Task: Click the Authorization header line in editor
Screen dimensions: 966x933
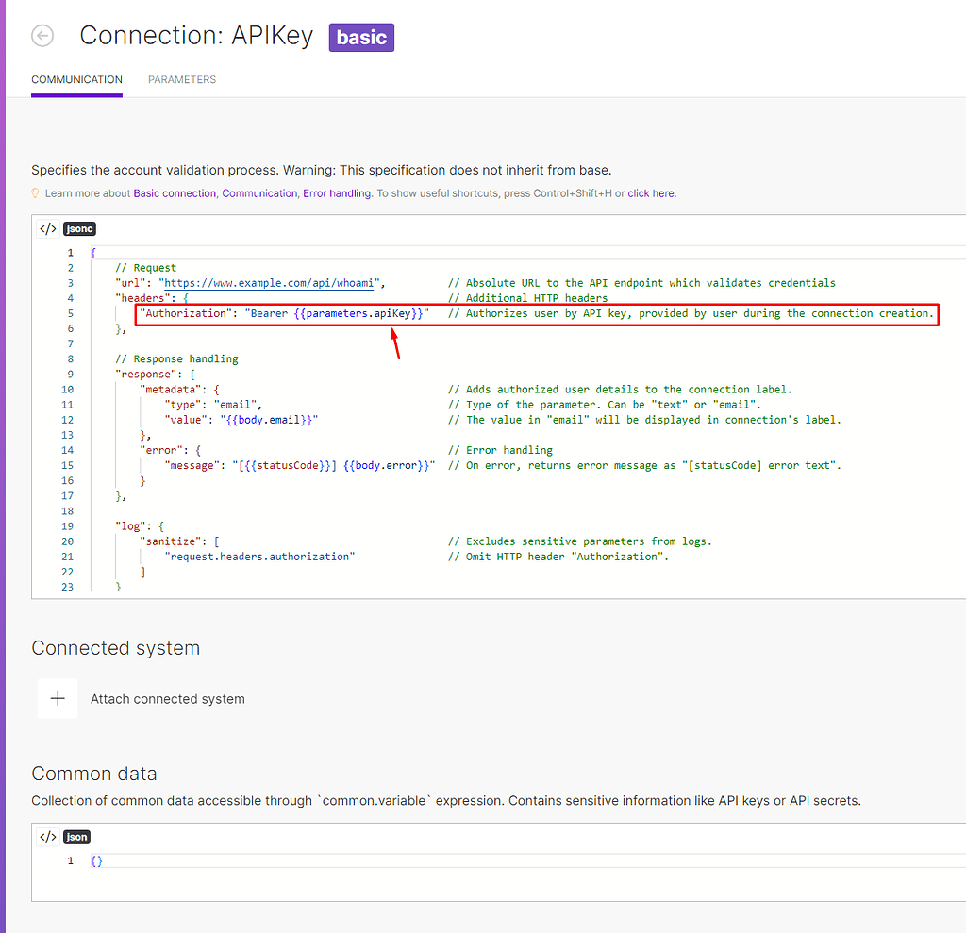Action: [283, 313]
